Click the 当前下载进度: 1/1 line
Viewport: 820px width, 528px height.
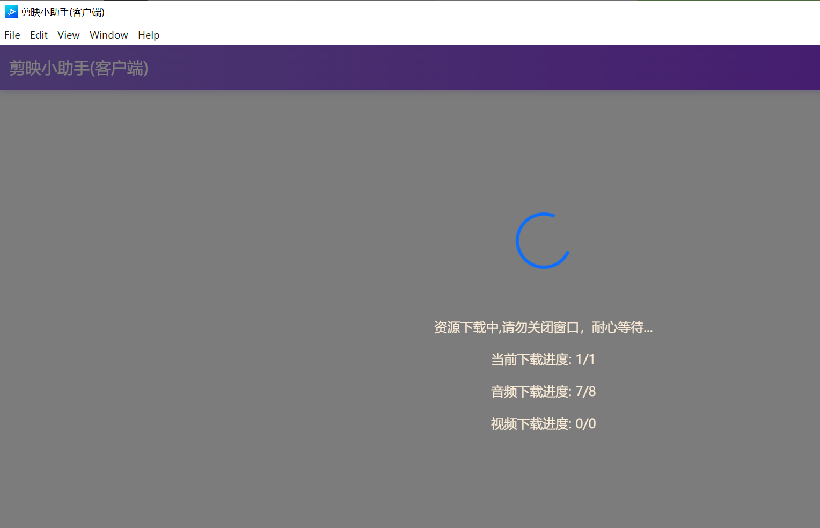(543, 360)
